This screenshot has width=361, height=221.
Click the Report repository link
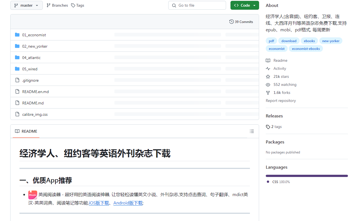(x=281, y=101)
